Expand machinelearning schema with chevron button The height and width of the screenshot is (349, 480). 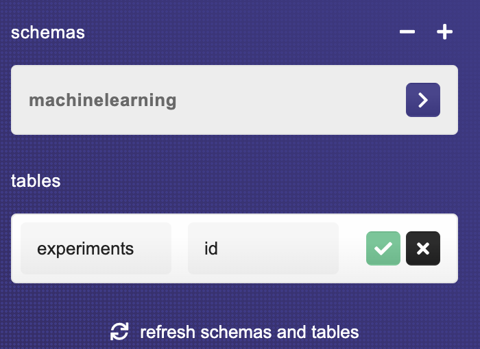(423, 100)
